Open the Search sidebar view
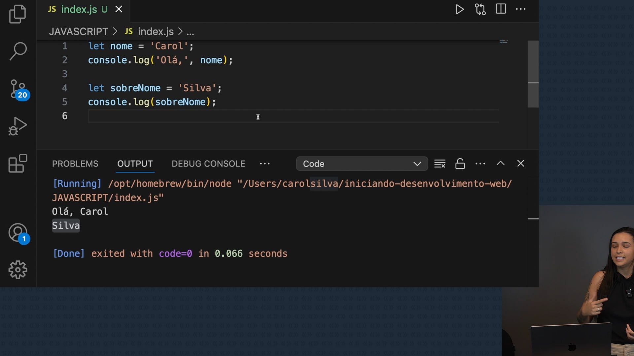The image size is (634, 356). [x=18, y=51]
